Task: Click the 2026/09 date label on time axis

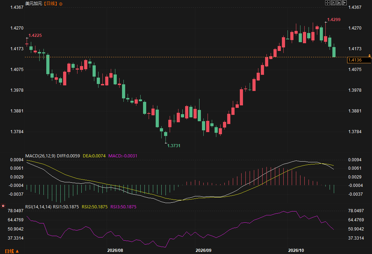Action: (204, 250)
